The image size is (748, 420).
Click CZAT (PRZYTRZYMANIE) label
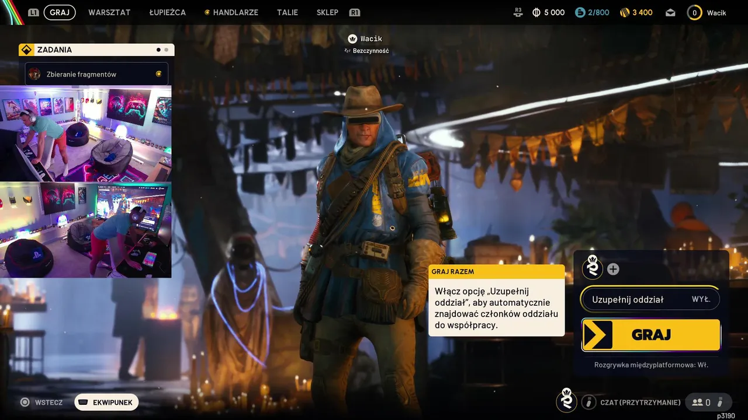(x=640, y=402)
